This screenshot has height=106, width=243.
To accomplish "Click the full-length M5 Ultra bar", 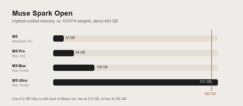I will [135, 82].
